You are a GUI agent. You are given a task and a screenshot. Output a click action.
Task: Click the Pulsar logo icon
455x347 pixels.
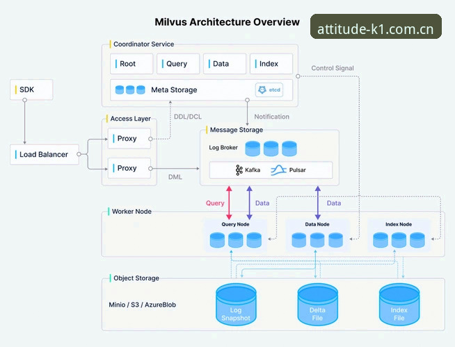coord(278,170)
